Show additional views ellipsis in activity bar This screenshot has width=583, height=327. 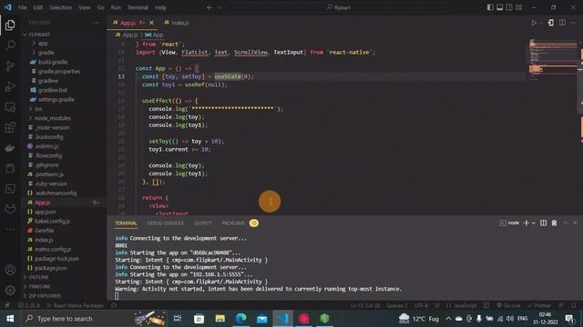(10, 230)
